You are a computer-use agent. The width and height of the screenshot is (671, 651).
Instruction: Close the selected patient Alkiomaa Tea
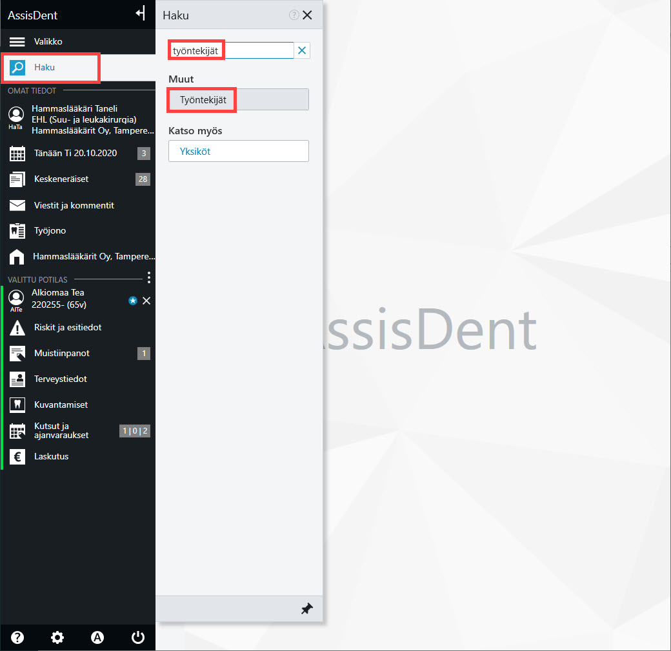(x=146, y=301)
